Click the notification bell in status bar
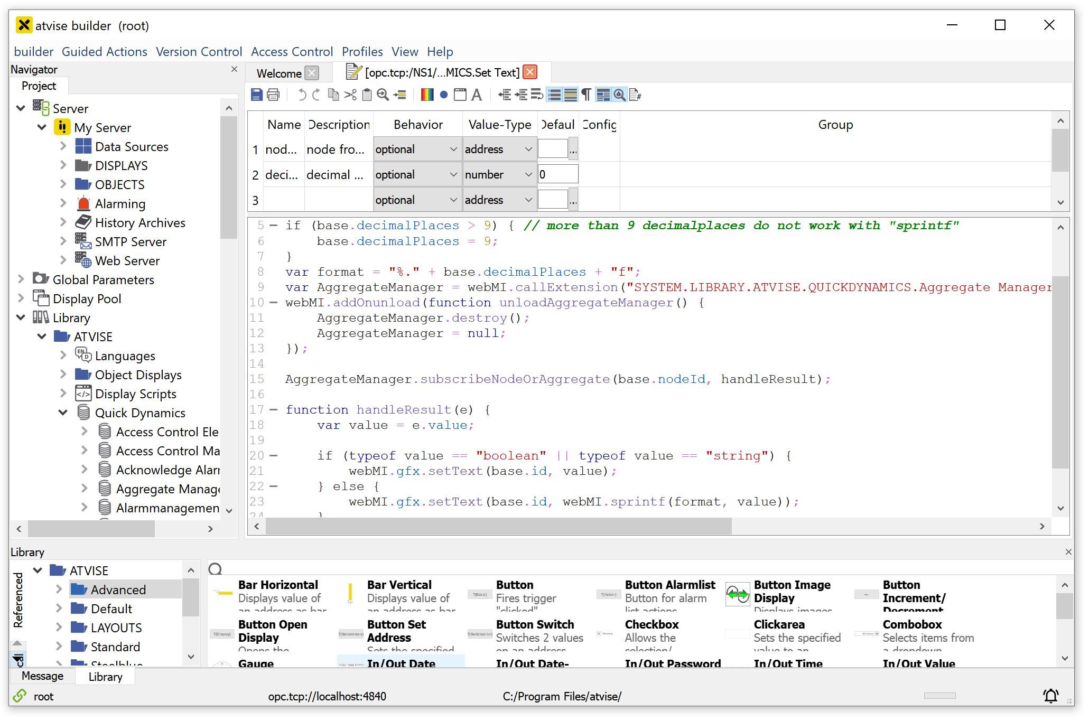 pos(1050,696)
